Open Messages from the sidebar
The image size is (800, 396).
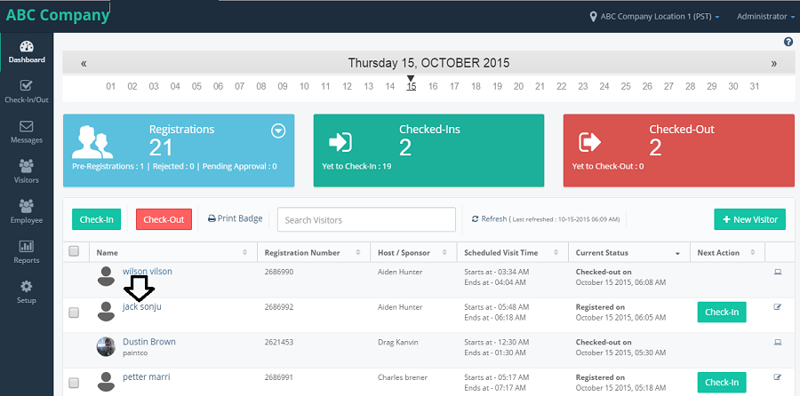(x=27, y=132)
